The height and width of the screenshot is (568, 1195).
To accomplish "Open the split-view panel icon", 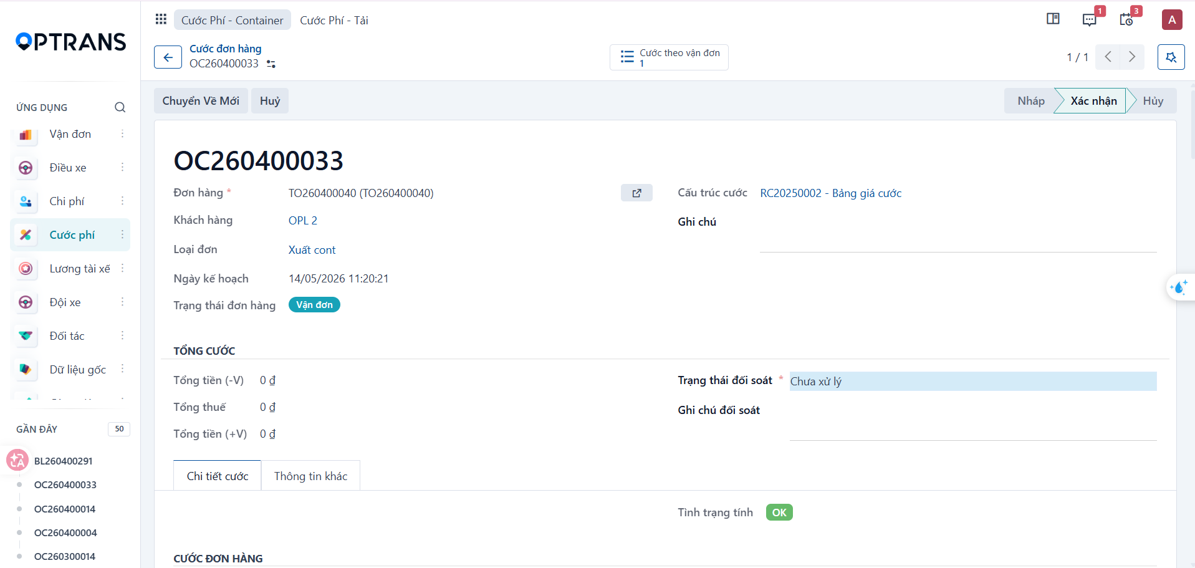I will (1053, 19).
